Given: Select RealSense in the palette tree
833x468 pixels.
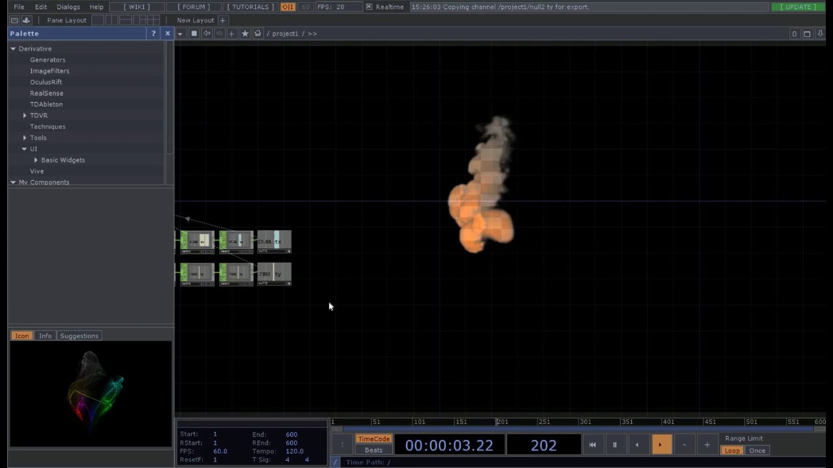Looking at the screenshot, I should 46,93.
